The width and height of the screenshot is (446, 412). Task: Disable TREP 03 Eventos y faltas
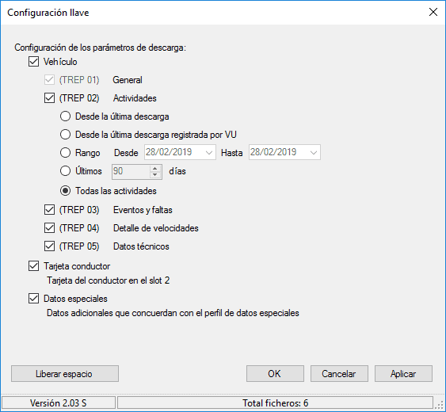pos(49,210)
